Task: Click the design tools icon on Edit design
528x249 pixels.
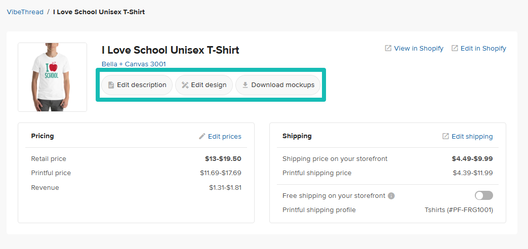Action: [x=185, y=85]
